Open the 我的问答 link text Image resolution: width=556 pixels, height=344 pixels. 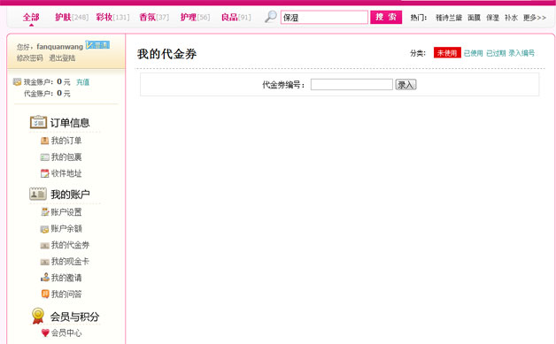click(66, 294)
